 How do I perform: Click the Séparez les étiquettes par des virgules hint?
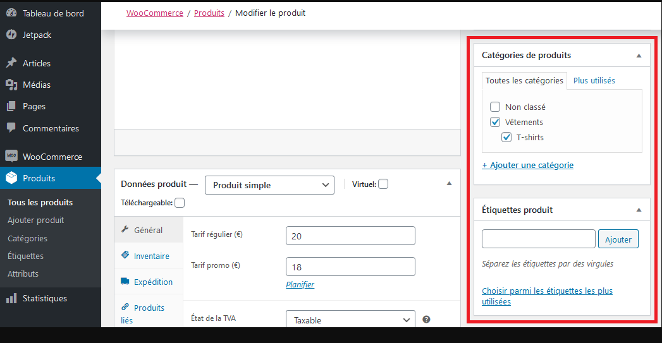tap(548, 264)
